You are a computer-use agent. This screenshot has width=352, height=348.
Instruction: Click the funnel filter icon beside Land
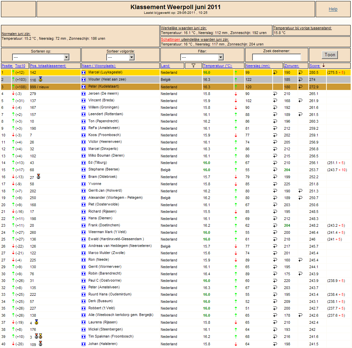tap(193, 66)
